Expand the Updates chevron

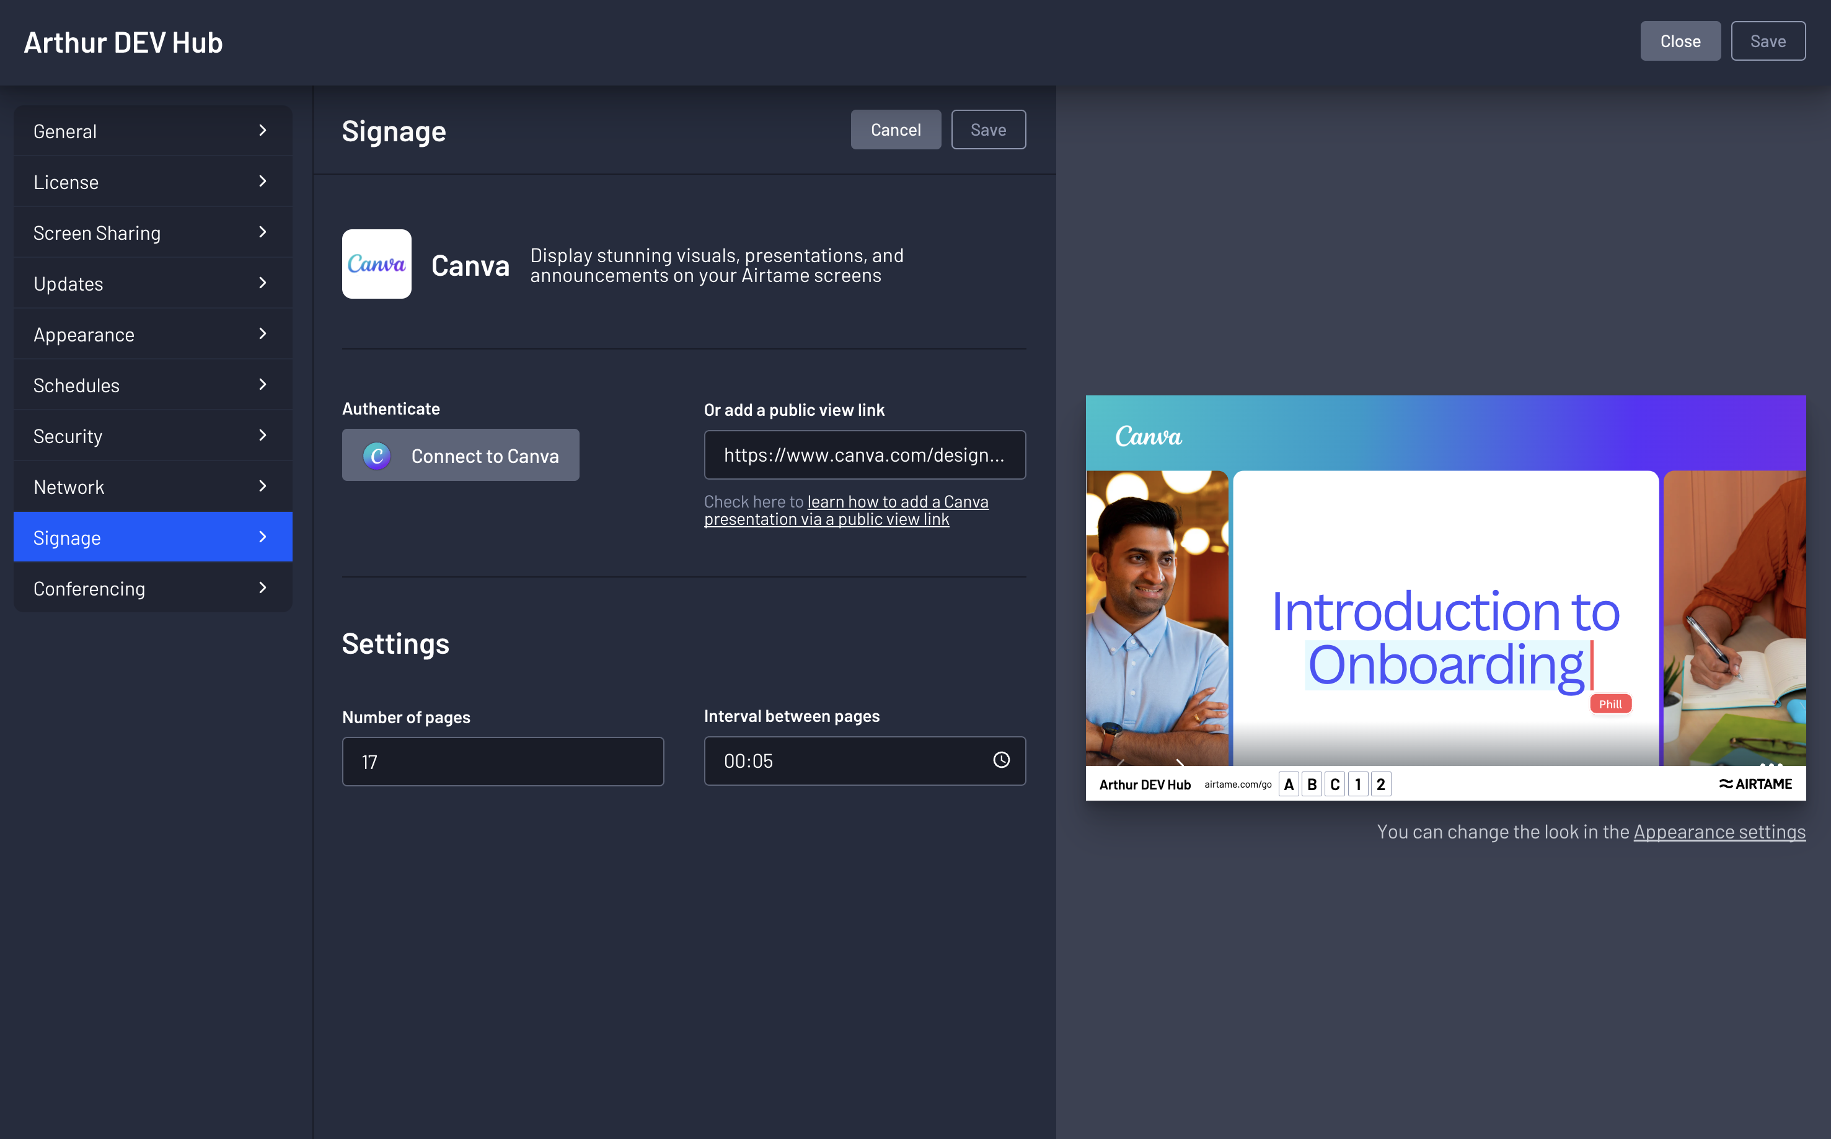262,283
